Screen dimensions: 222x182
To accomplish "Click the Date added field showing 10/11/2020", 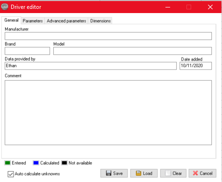I will (195, 66).
